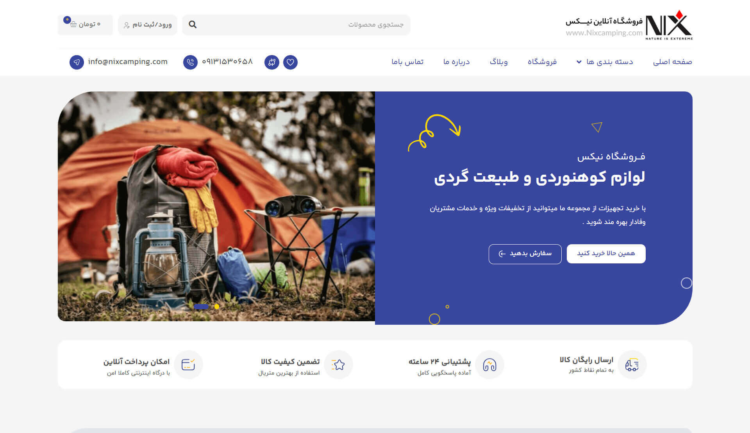Click the Telegram paper plane icon
Viewport: 750px width, 433px height.
[77, 62]
